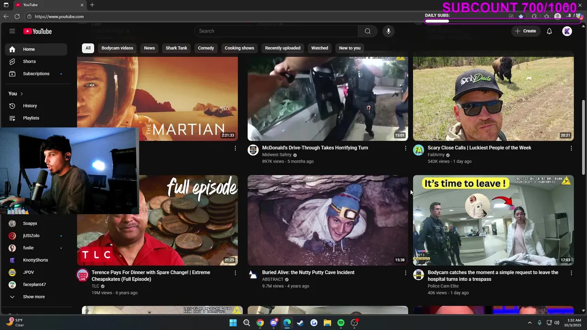Open Buried Alive Nutty Putty Cave title
This screenshot has width=587, height=330.
tap(308, 272)
